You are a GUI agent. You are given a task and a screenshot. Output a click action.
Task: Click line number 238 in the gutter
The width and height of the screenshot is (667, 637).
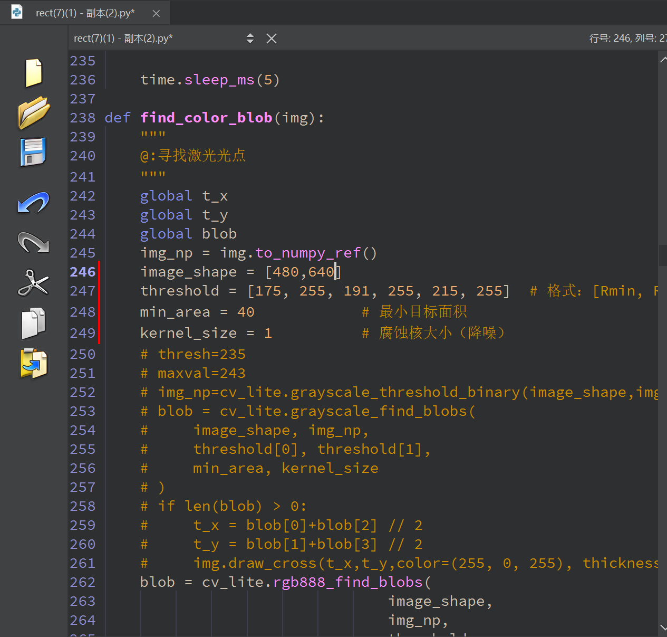(83, 118)
